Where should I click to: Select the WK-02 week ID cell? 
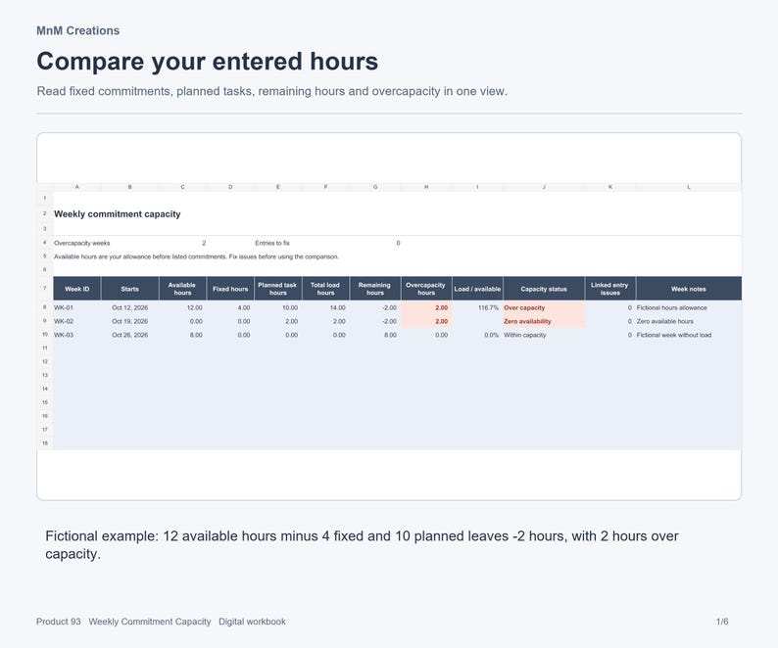(x=76, y=321)
